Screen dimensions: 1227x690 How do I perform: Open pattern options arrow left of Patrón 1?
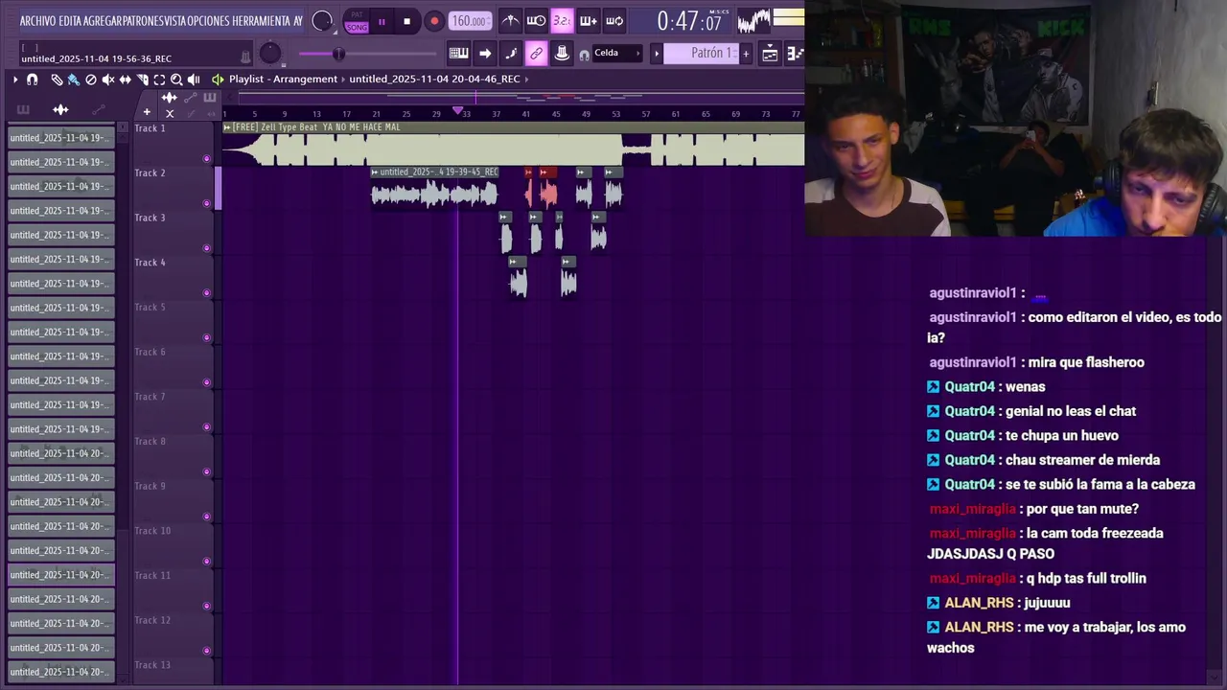point(657,54)
